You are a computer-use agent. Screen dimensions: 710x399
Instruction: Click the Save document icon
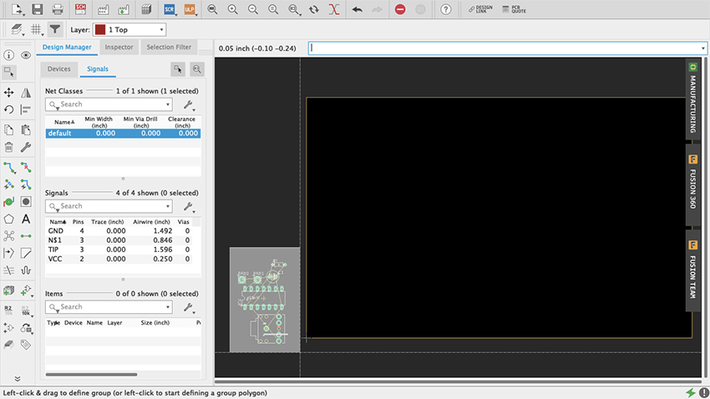pos(37,9)
